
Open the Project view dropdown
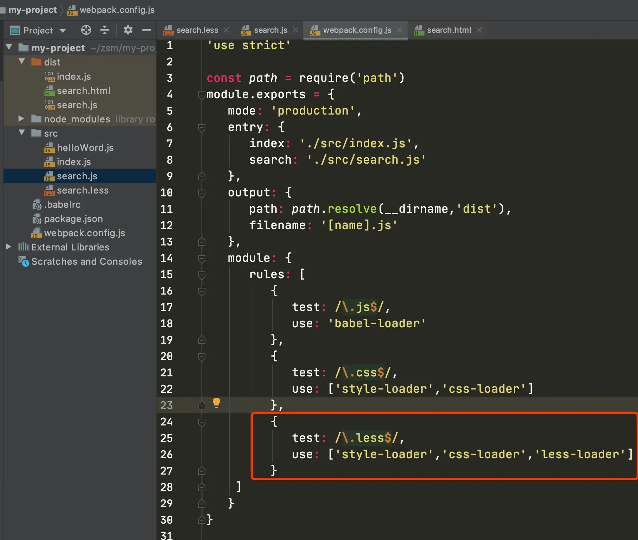(63, 31)
